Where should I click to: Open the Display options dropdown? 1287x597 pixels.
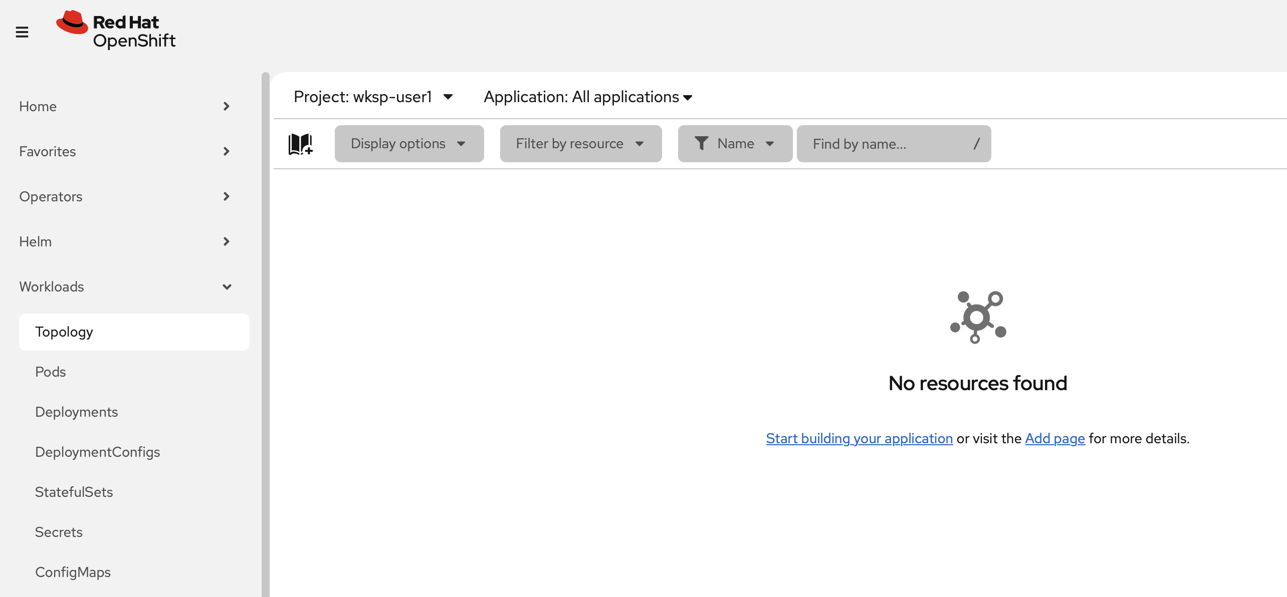pos(409,144)
